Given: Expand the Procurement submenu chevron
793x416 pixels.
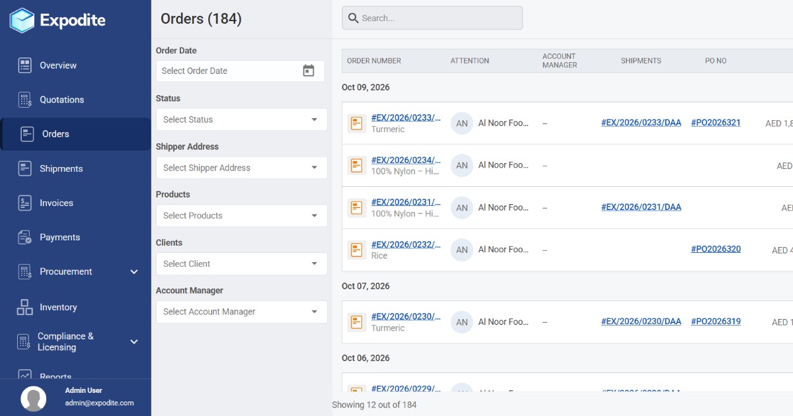Looking at the screenshot, I should pos(134,272).
